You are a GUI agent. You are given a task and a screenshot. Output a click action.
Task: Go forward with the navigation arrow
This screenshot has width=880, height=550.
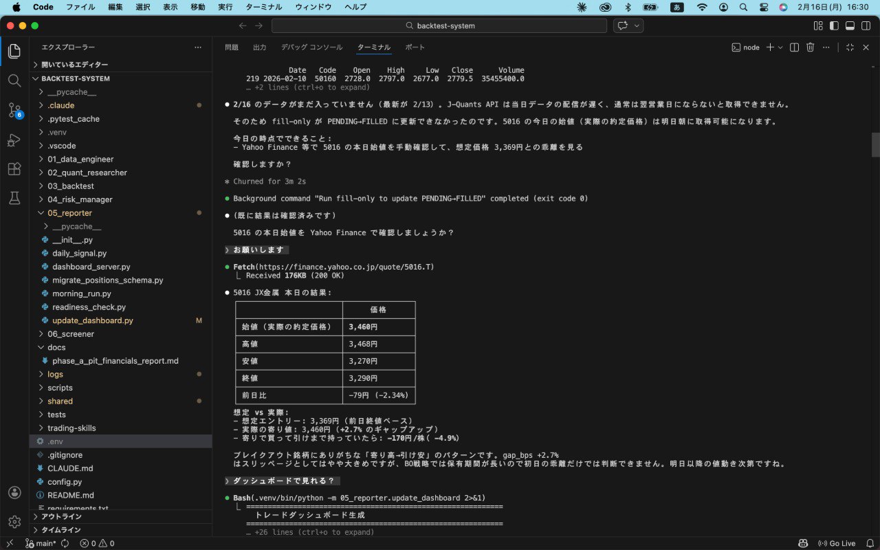click(x=258, y=25)
